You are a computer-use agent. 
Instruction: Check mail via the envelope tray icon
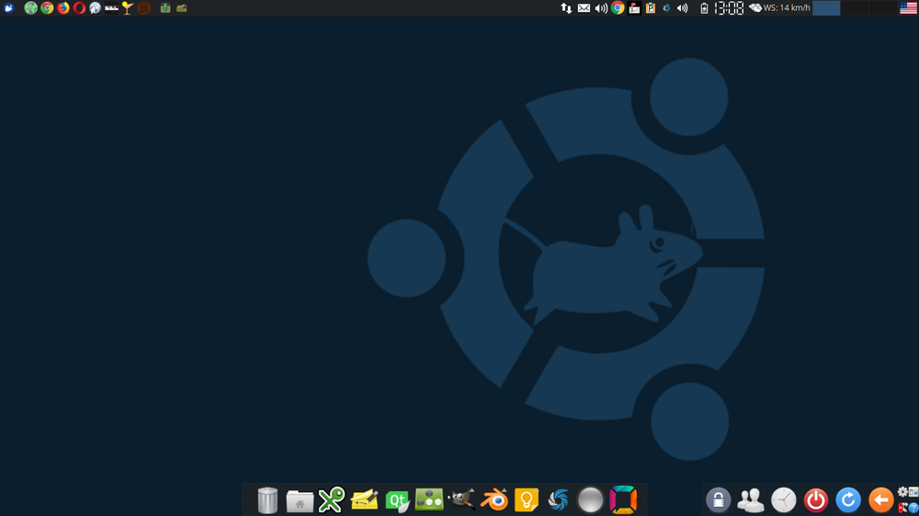click(584, 8)
